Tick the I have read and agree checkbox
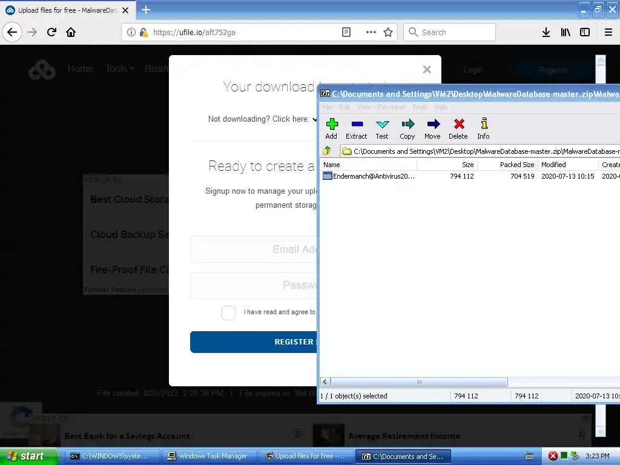The width and height of the screenshot is (620, 465). 228,313
